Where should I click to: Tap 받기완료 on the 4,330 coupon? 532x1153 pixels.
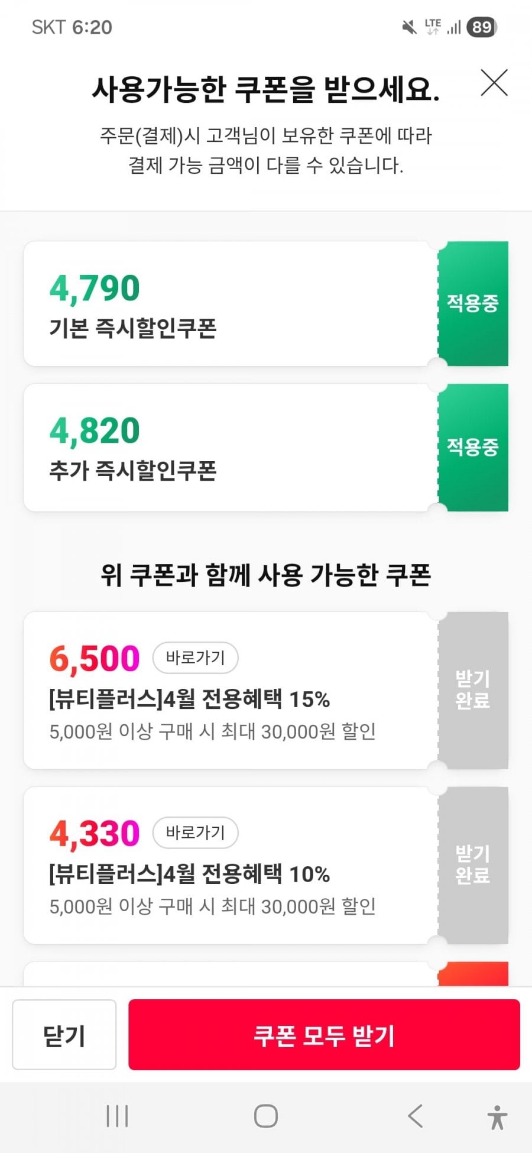point(472,864)
